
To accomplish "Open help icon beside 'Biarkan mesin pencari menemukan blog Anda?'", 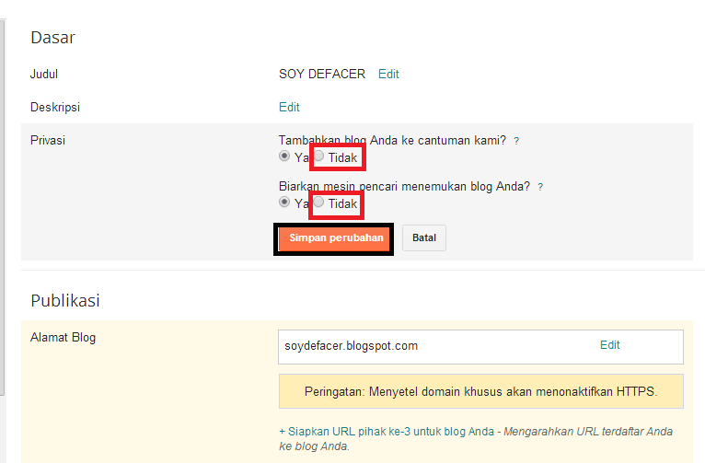I will coord(540,187).
